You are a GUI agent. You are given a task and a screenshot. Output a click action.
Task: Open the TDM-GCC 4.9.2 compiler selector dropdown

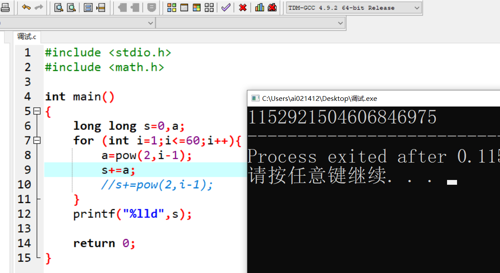click(354, 8)
